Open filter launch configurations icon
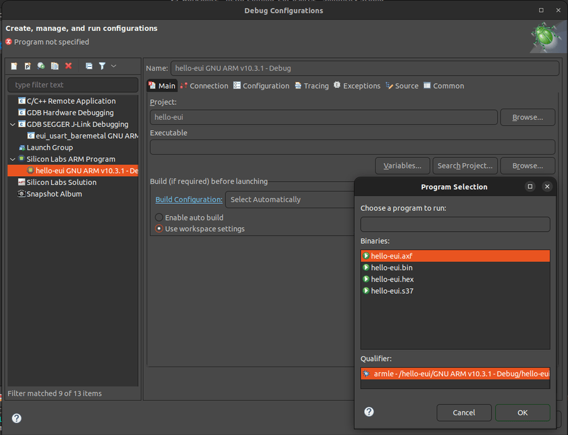 (x=102, y=66)
